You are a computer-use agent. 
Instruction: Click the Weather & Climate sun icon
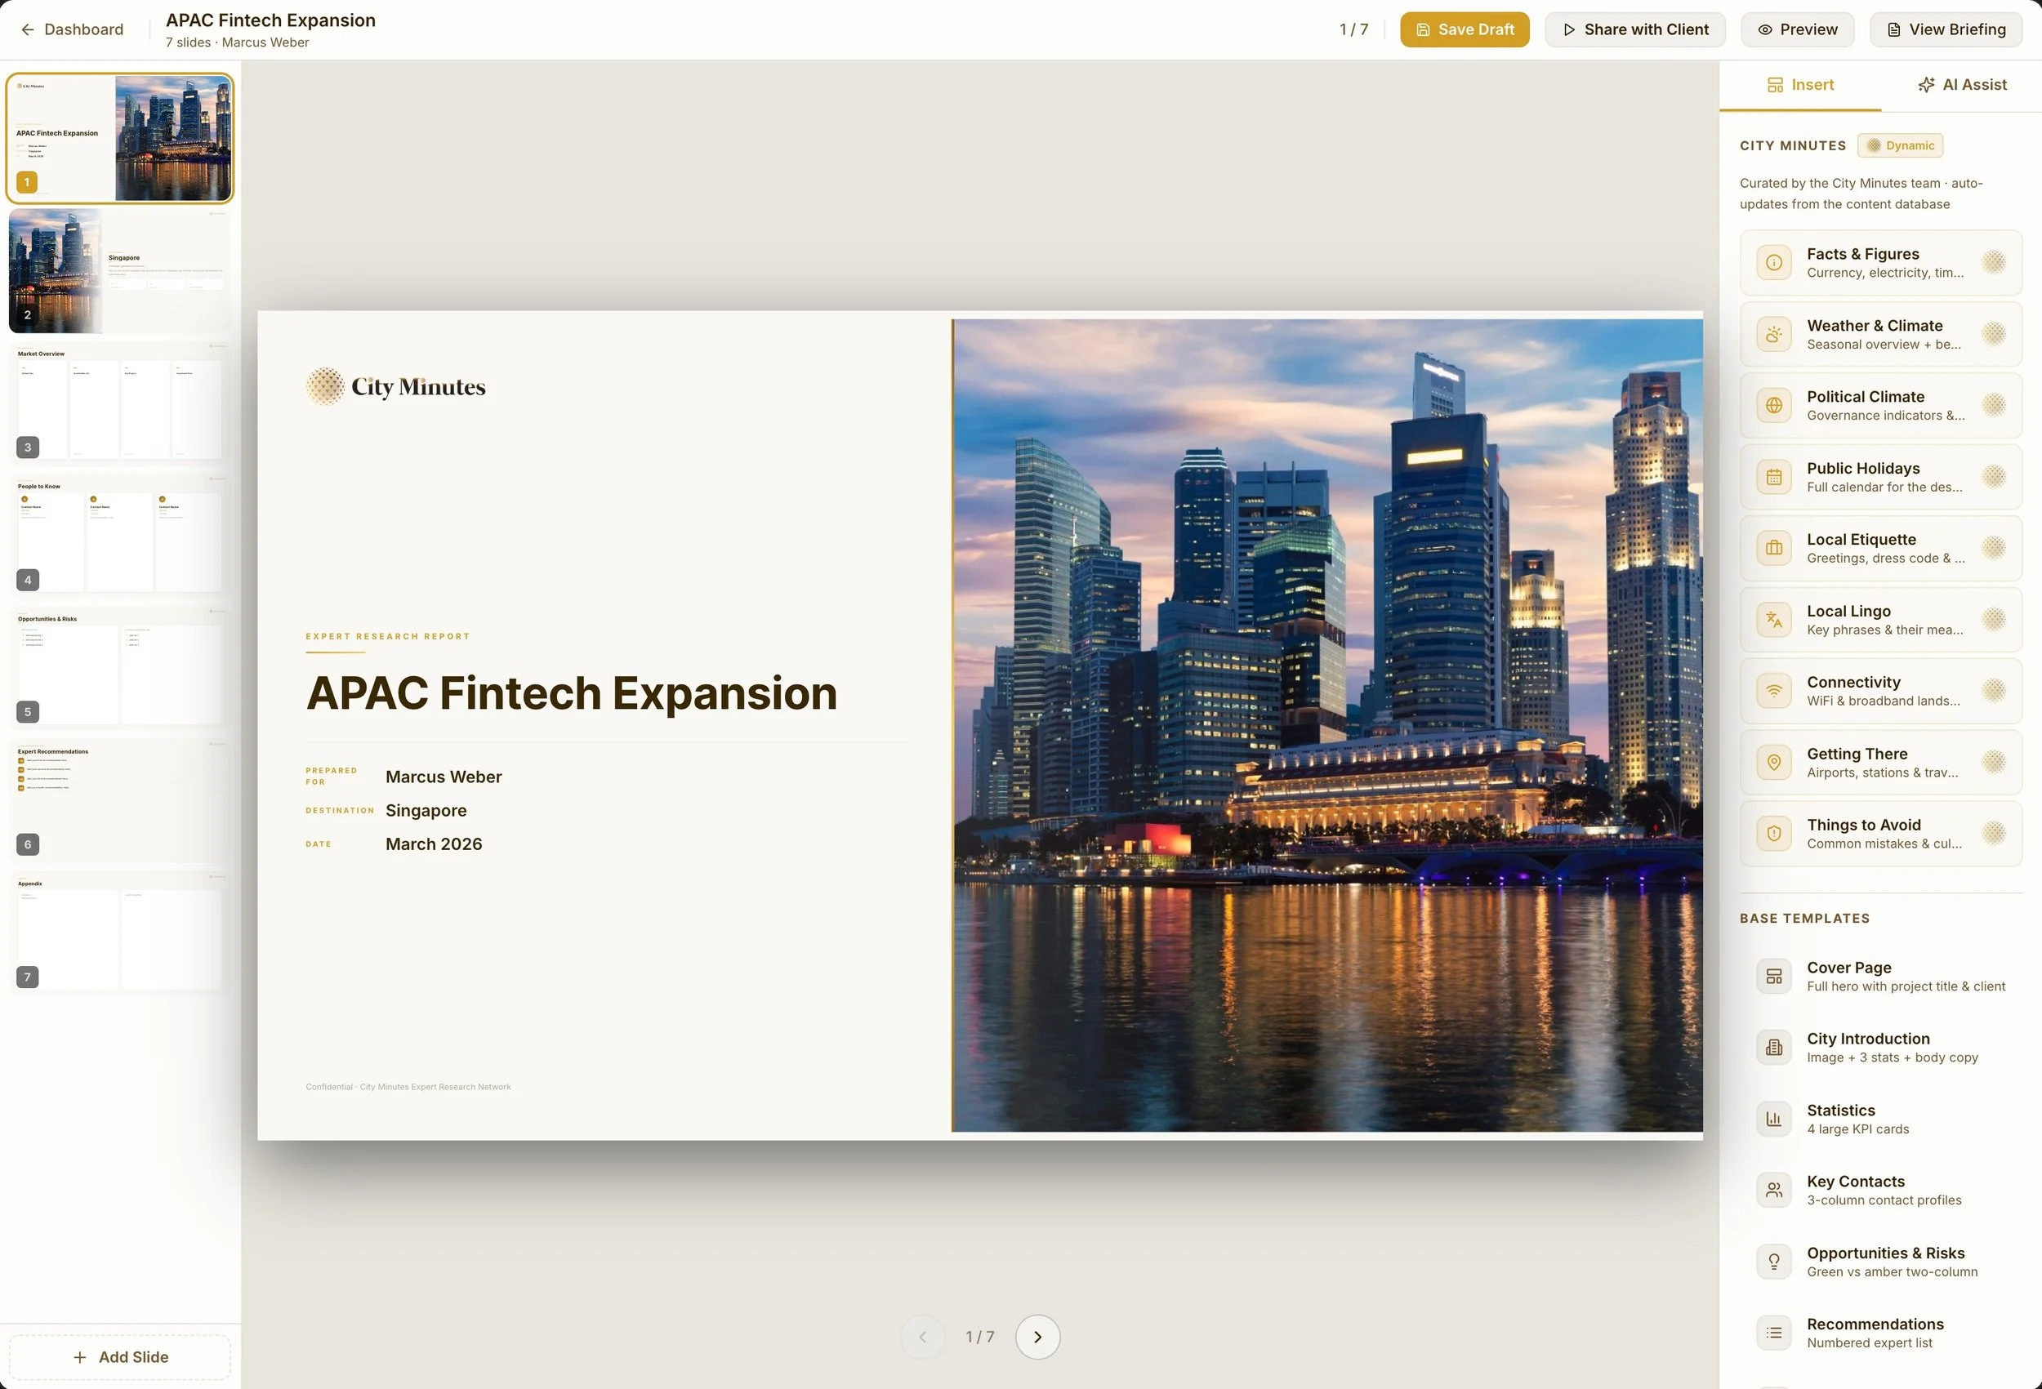point(1773,335)
